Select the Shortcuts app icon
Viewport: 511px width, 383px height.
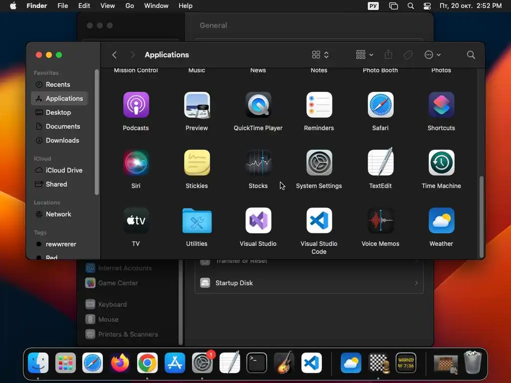tap(441, 105)
